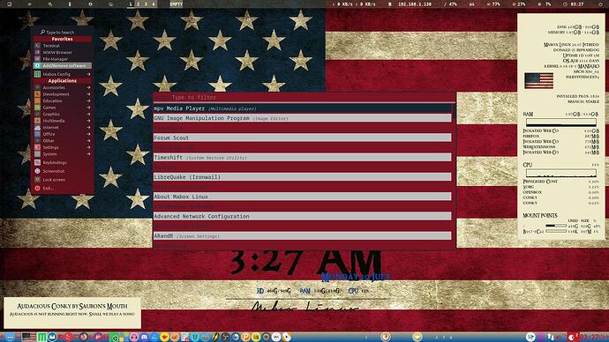This screenshot has height=342, width=609.
Task: Choose Advanced Network Configuration in the launcher
Action: [x=303, y=216]
